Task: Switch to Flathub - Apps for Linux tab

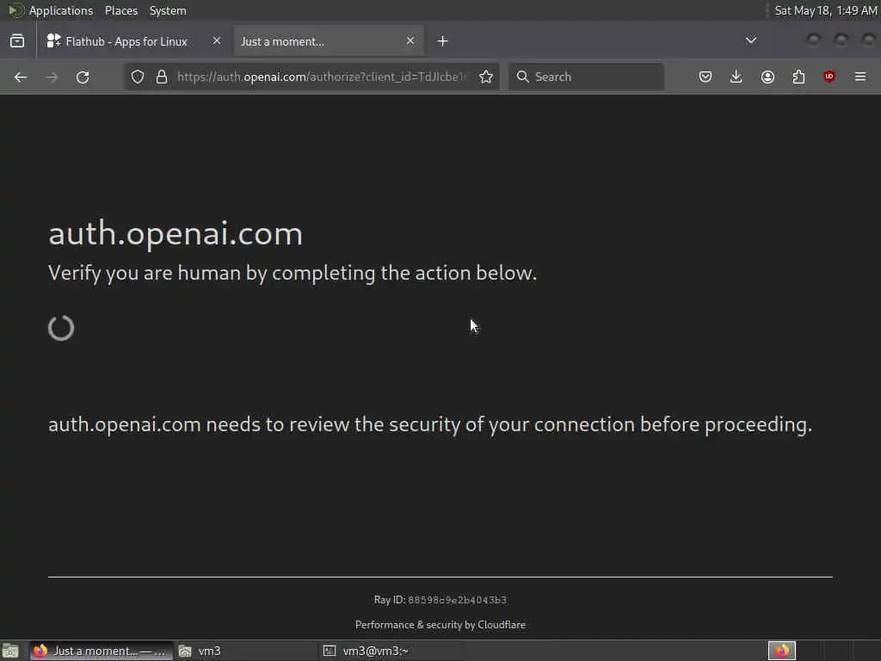Action: (x=127, y=41)
